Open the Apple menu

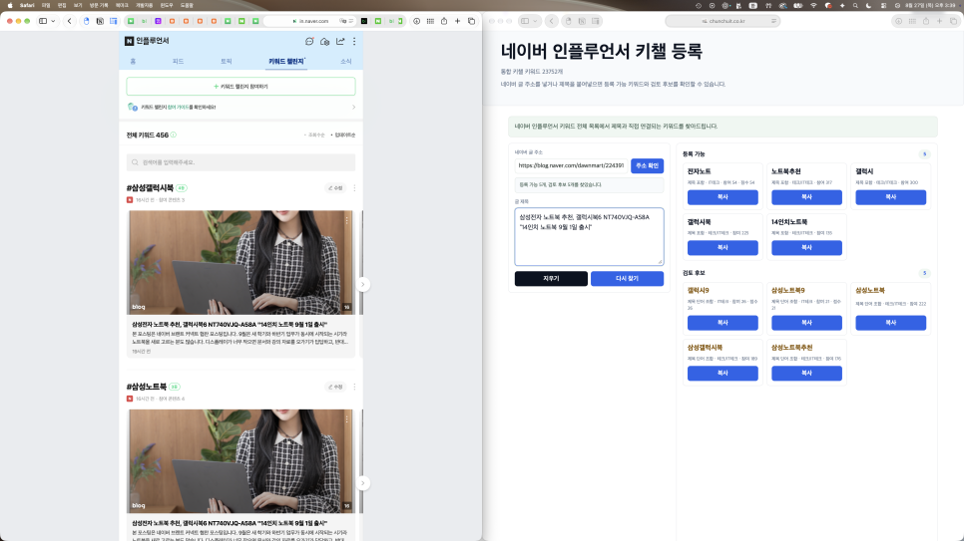(10, 5)
